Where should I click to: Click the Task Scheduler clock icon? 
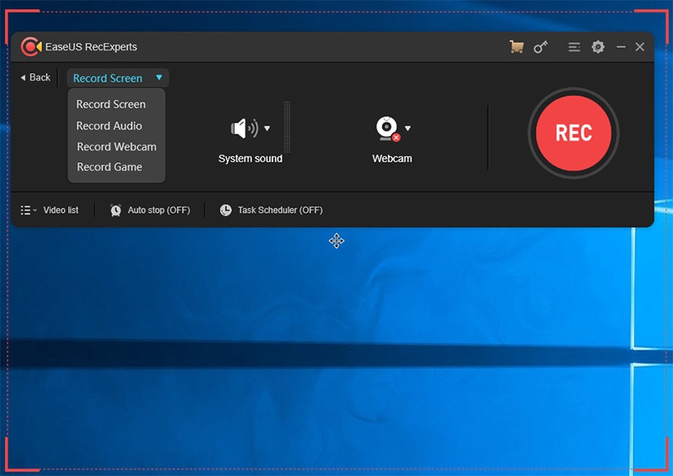click(x=225, y=210)
